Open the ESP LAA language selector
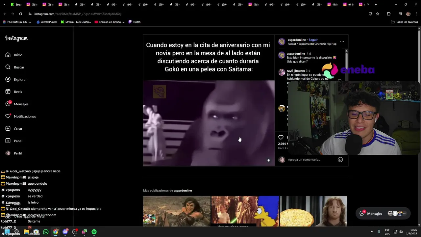The image size is (421, 237). click(x=387, y=232)
